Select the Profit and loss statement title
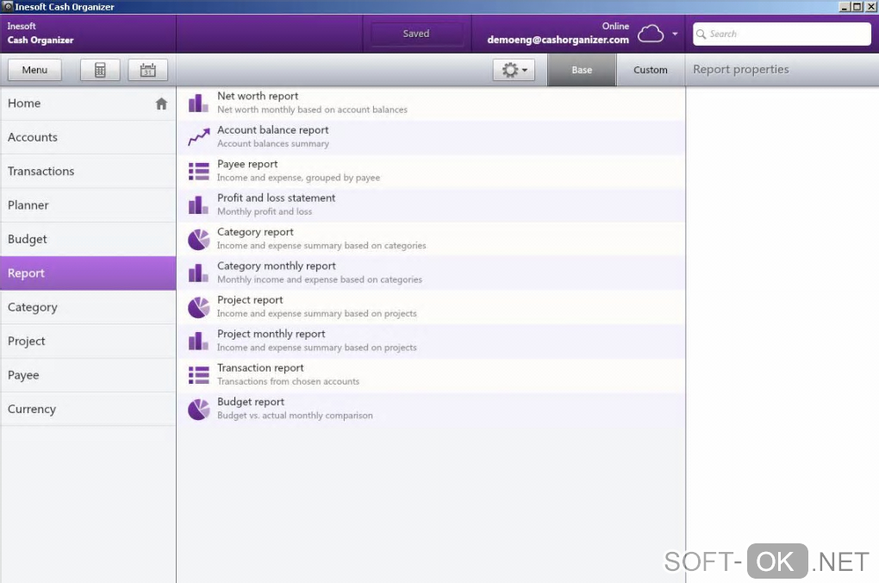This screenshot has height=583, width=879. pos(277,198)
